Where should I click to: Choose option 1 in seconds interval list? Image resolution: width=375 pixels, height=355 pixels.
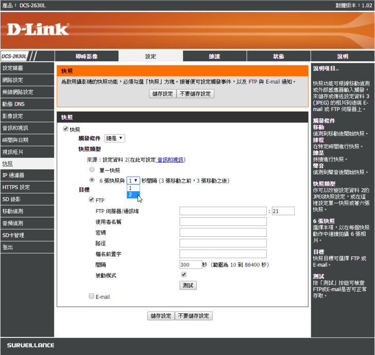click(132, 188)
